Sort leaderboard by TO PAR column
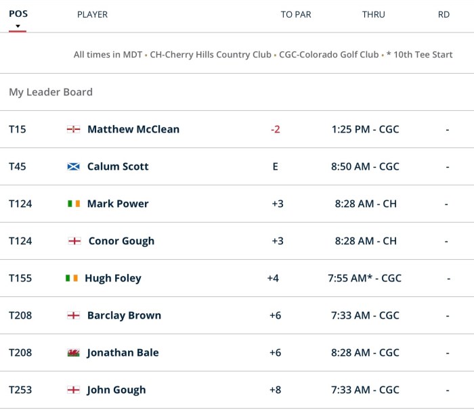Image resolution: width=474 pixels, height=412 pixels. coord(296,14)
